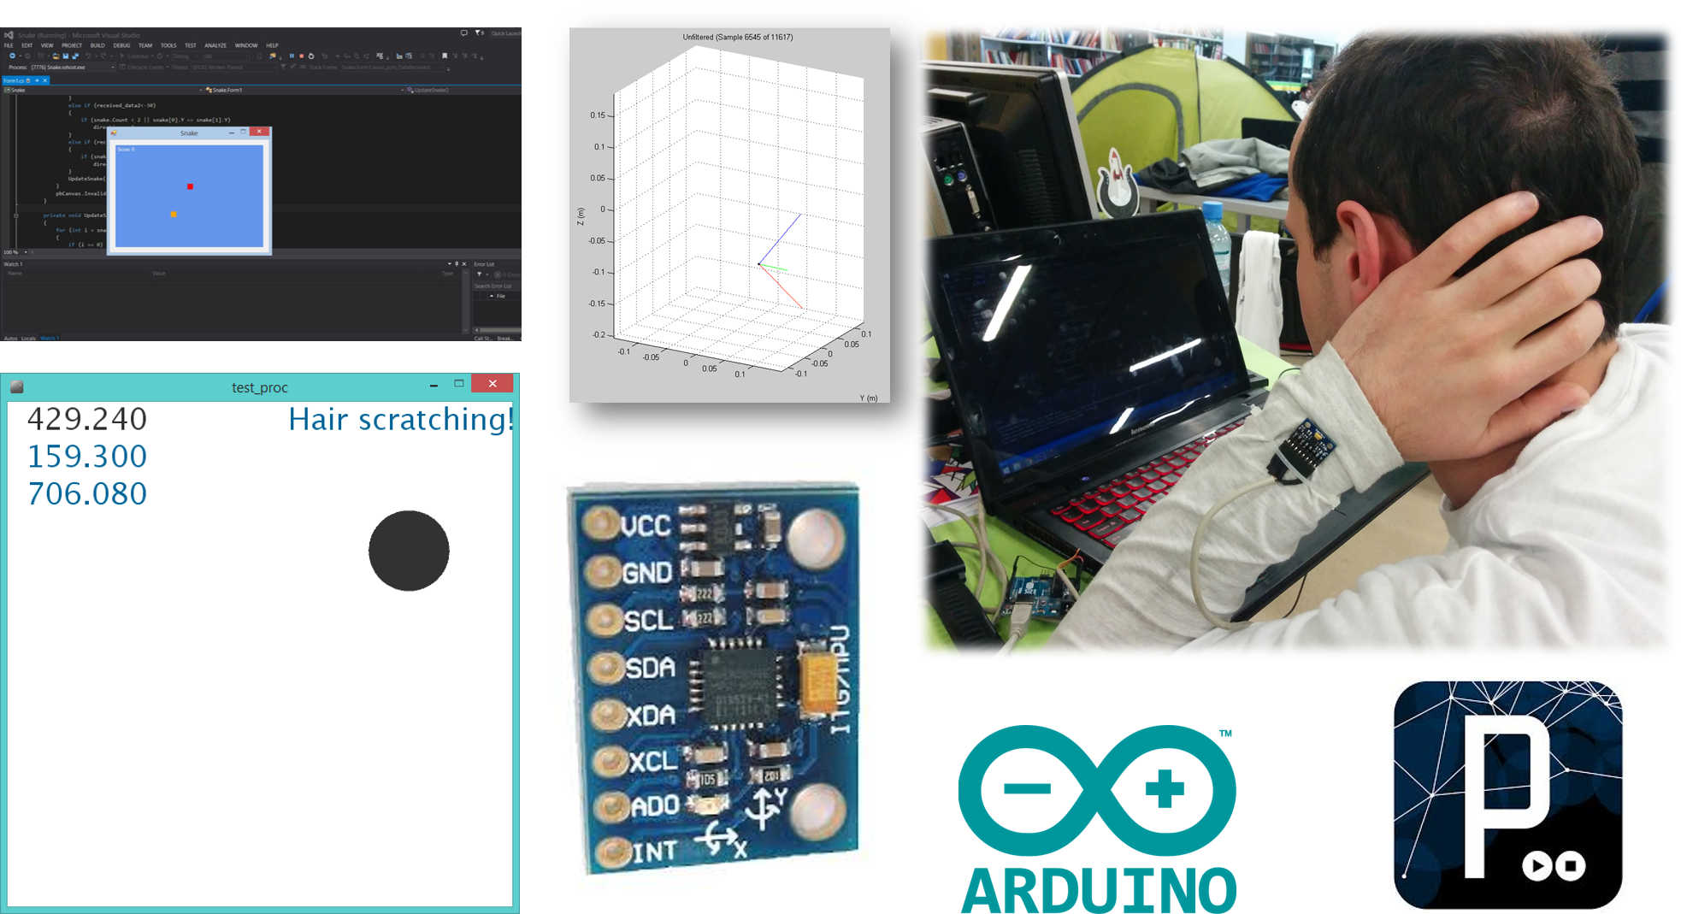Image resolution: width=1681 pixels, height=914 pixels.
Task: Click the red food square in Snake window
Action: coord(190,186)
